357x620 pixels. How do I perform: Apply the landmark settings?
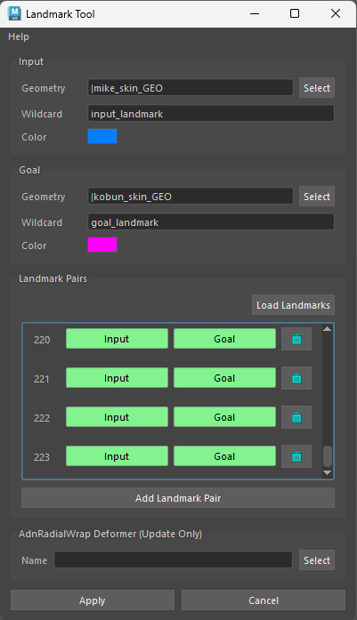coord(93,600)
